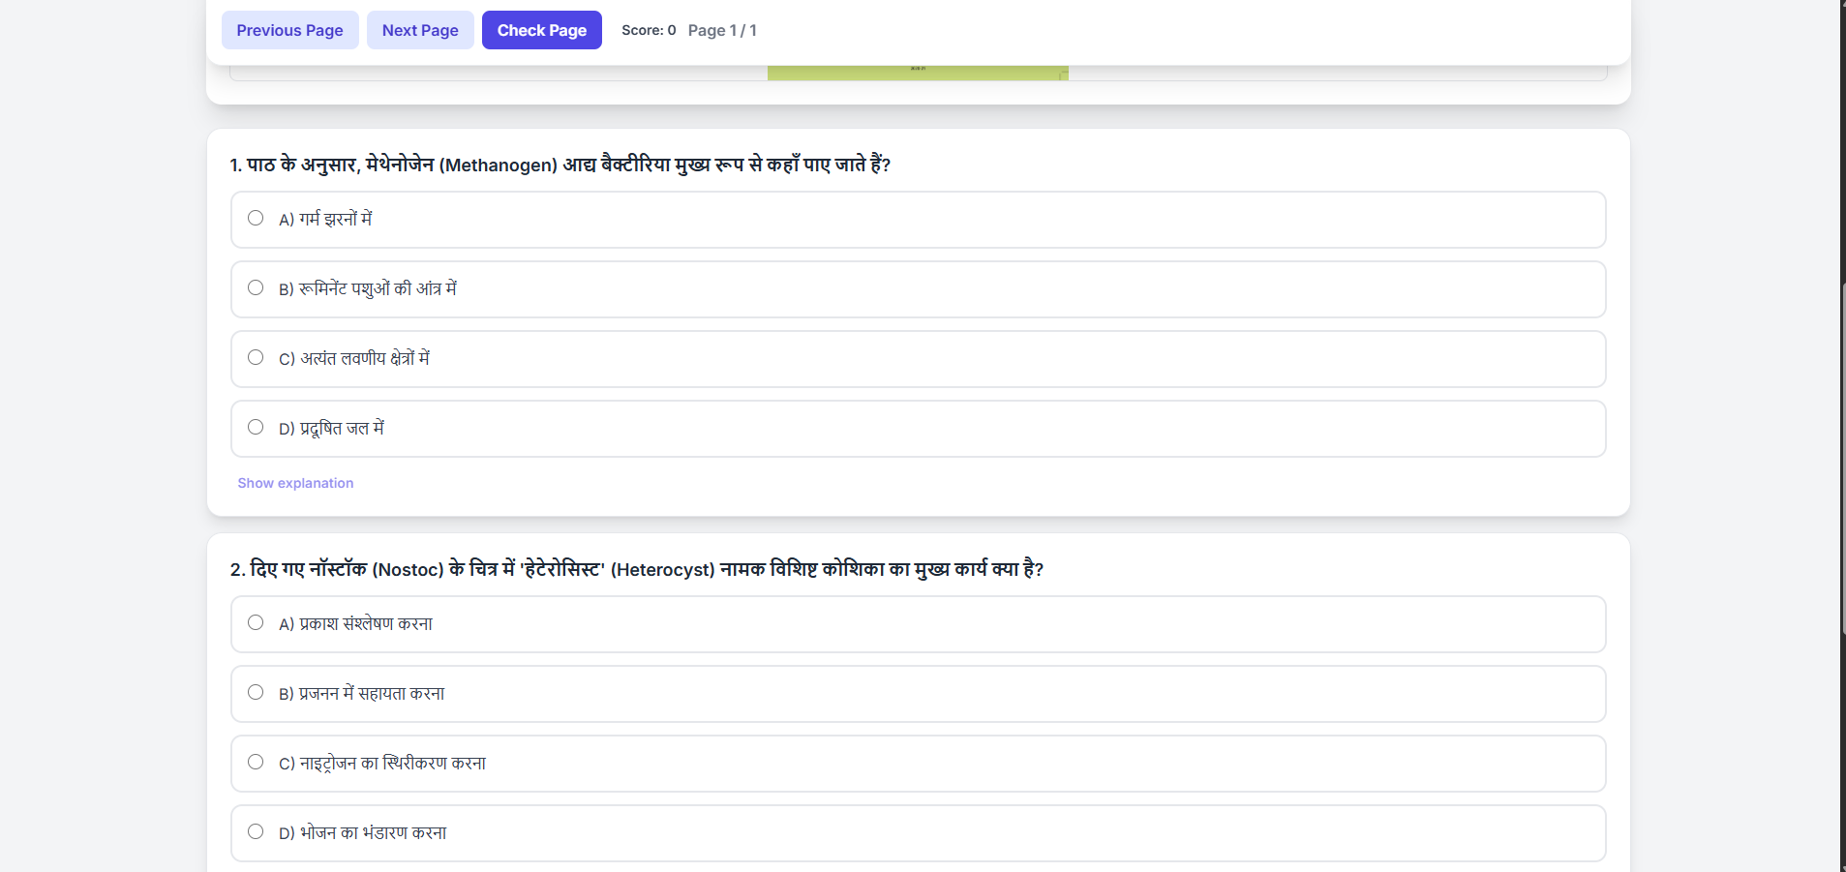The height and width of the screenshot is (872, 1846).
Task: Pick radio option C) नाइट्रोजन का स्थिरीकरण करना
Action: point(256,762)
